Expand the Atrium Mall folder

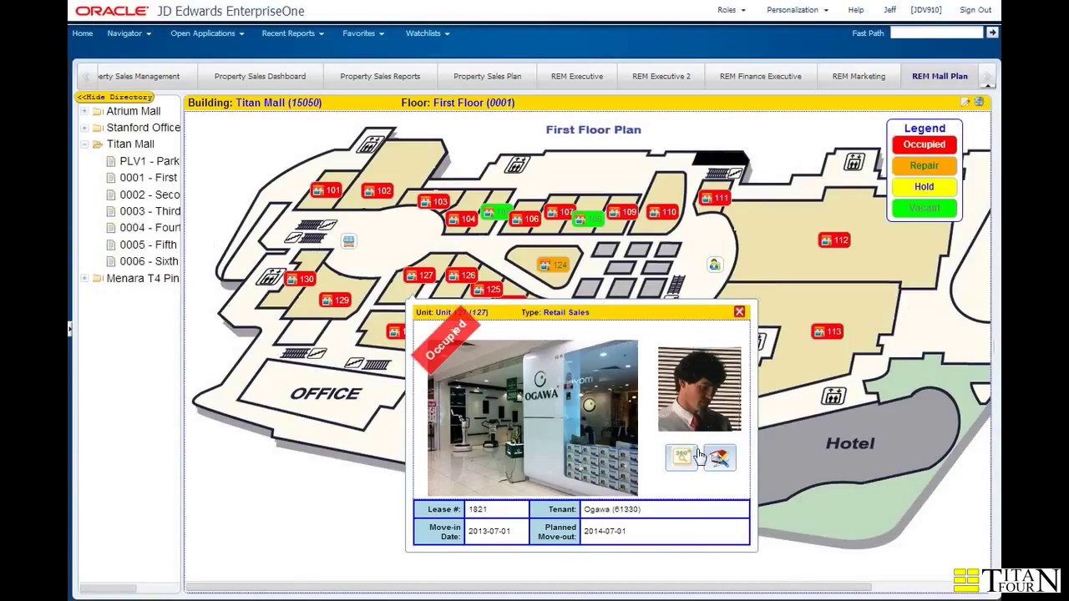click(84, 111)
